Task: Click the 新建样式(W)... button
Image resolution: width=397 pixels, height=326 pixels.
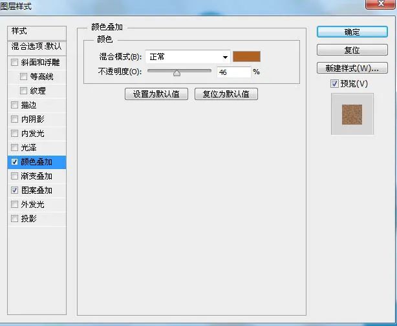Action: tap(352, 68)
